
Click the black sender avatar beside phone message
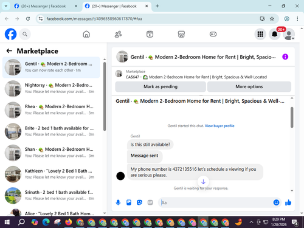(120, 176)
